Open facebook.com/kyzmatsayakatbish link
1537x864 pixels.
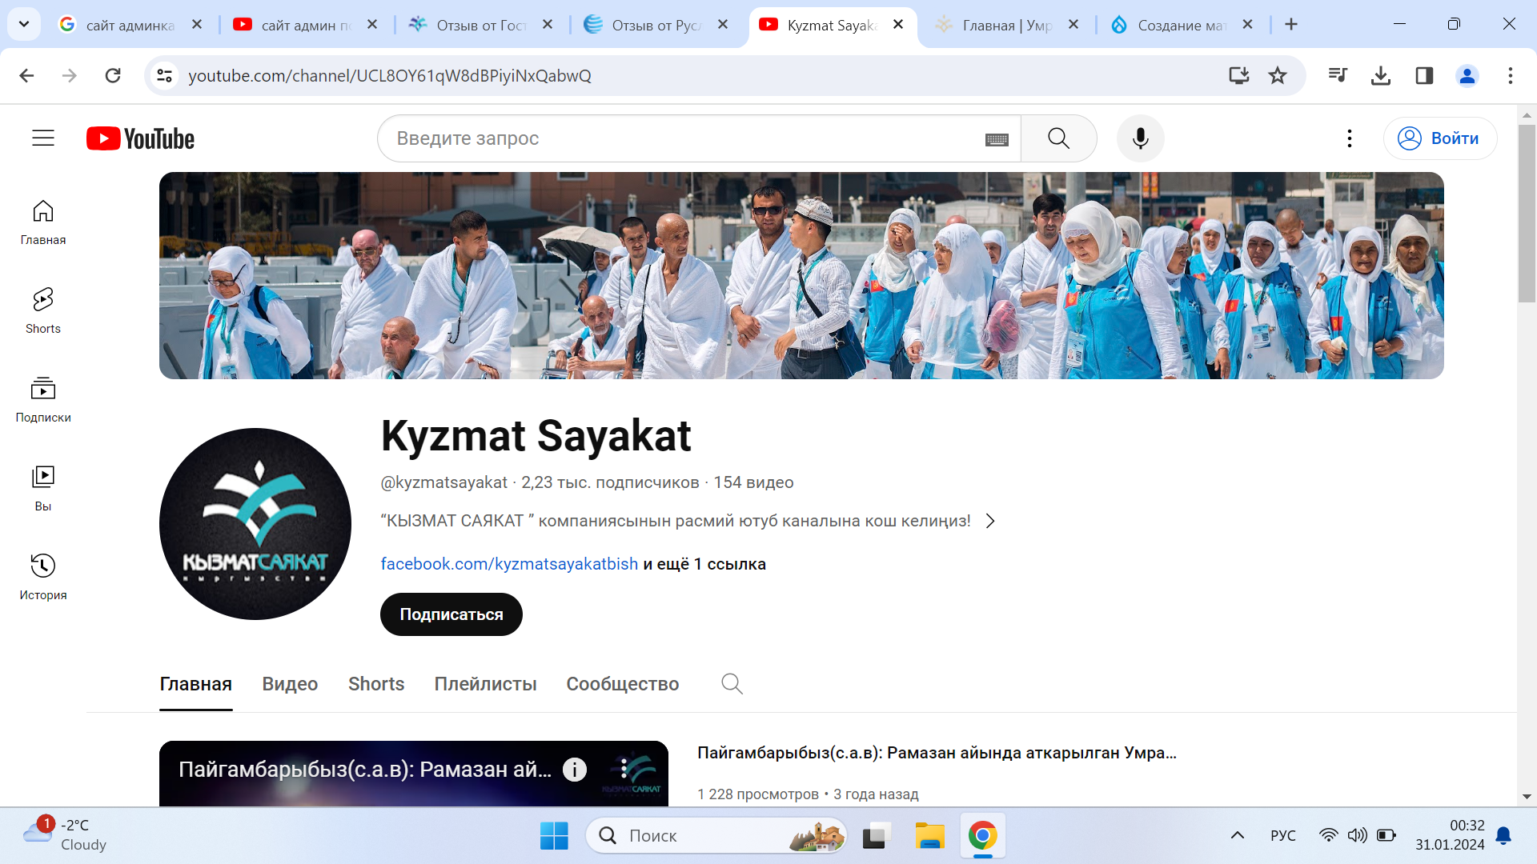(509, 564)
